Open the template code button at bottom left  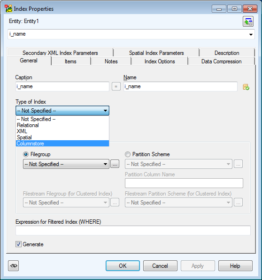tap(14, 266)
